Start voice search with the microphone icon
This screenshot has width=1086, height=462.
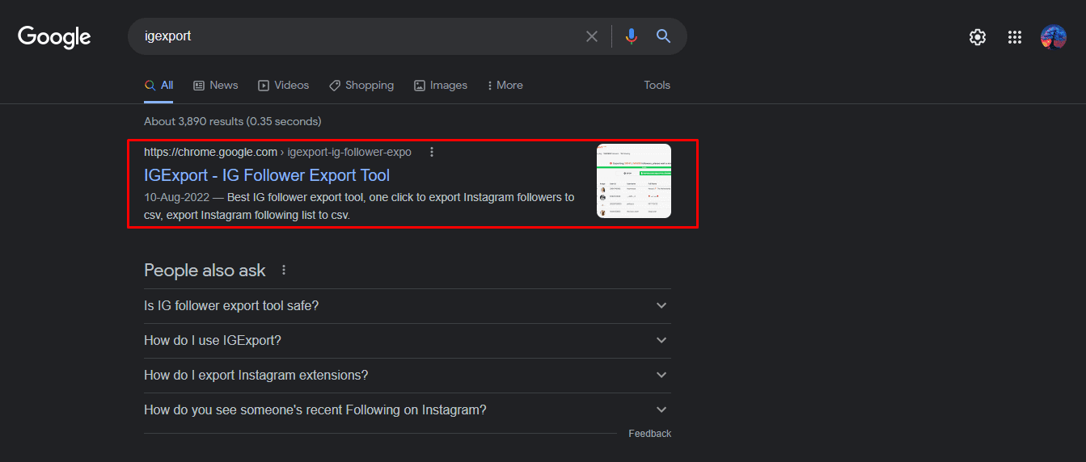(632, 36)
